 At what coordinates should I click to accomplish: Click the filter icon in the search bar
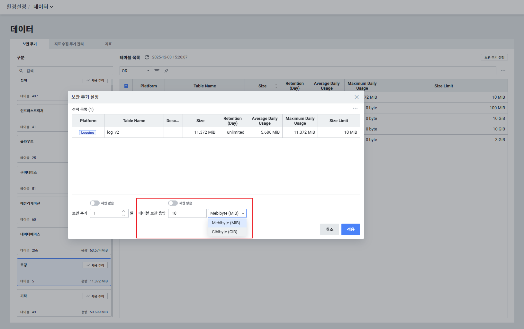coord(157,71)
